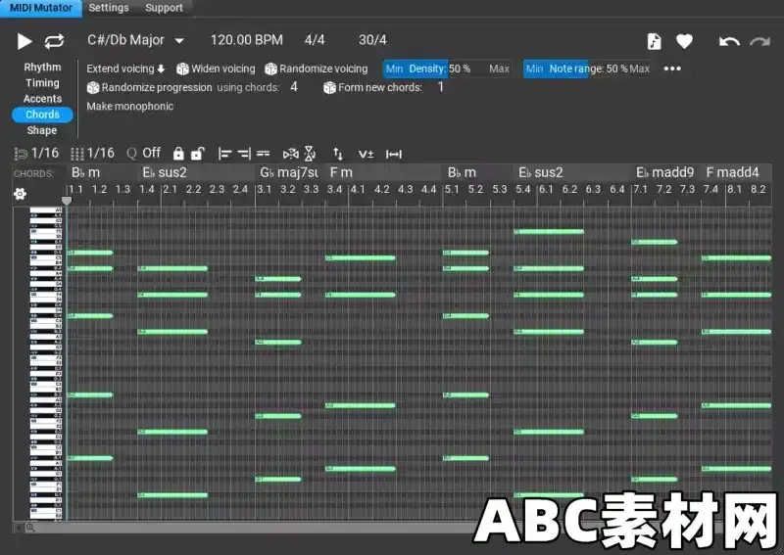Click Widen voicing dice button
The height and width of the screenshot is (555, 784).
[216, 69]
